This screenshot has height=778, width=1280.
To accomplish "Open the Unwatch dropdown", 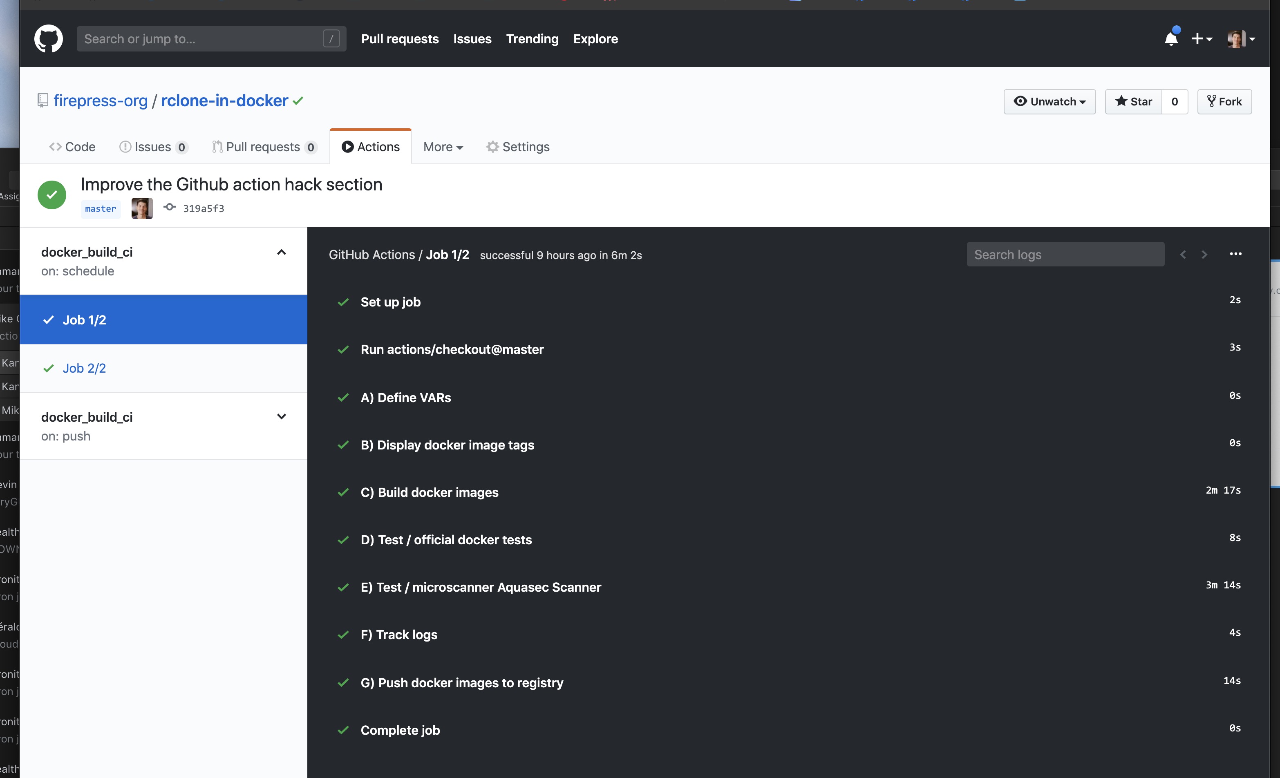I will coord(1050,101).
